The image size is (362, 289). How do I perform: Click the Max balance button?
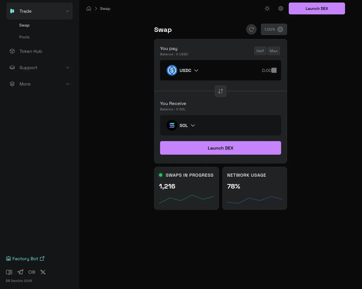click(x=273, y=51)
